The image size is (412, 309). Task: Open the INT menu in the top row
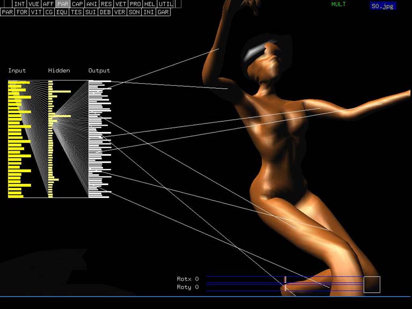click(20, 4)
